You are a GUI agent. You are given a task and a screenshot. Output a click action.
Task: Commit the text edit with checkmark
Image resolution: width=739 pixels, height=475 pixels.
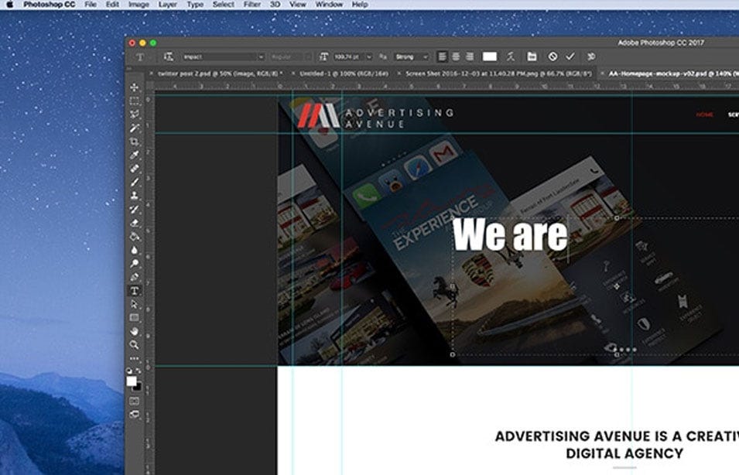[570, 56]
